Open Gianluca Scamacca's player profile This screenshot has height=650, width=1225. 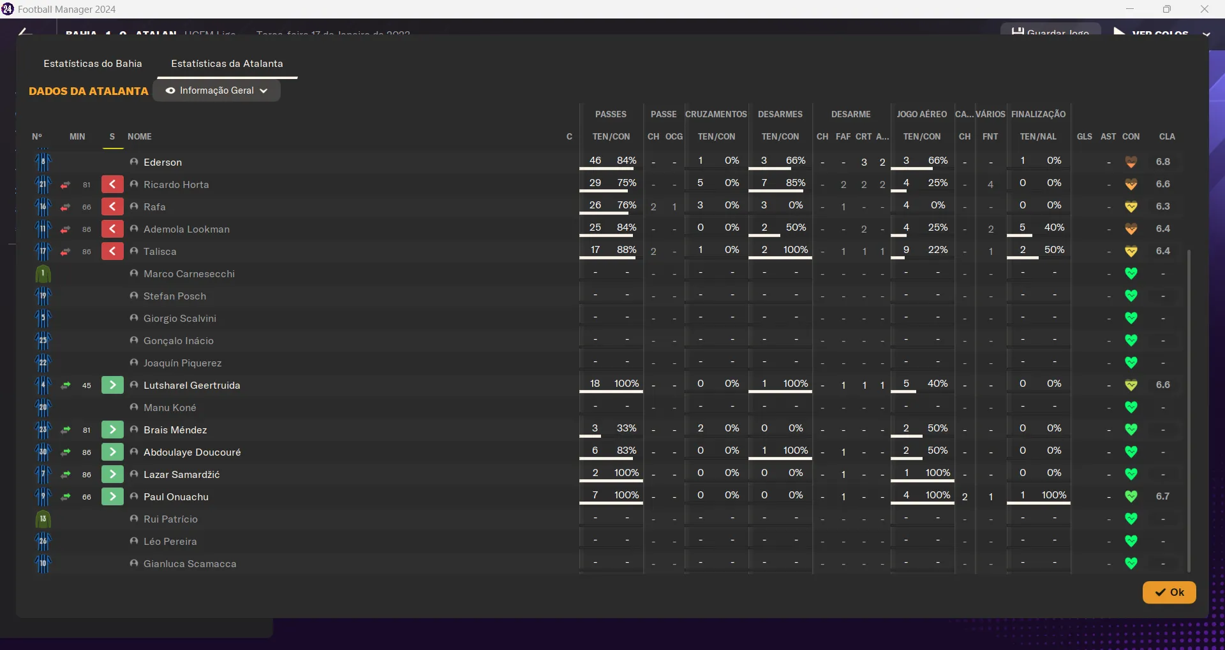point(190,564)
